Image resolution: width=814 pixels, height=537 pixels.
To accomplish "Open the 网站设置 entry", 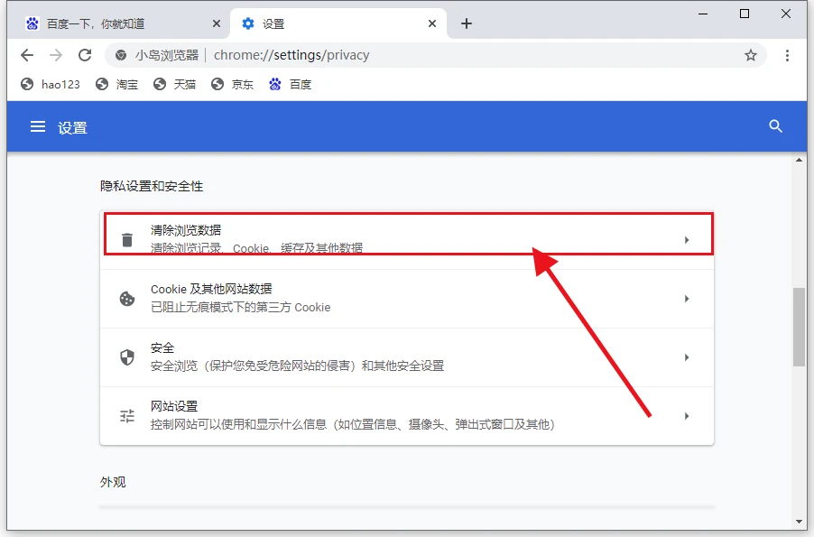I will point(407,416).
